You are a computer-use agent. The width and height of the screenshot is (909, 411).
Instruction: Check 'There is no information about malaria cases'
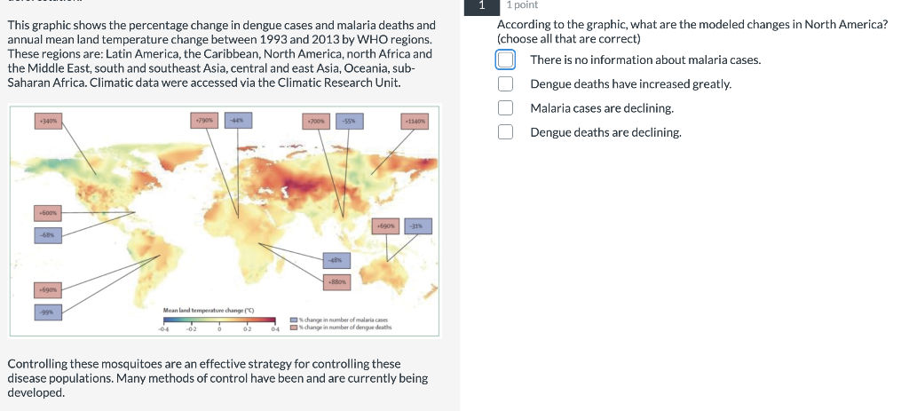click(505, 59)
